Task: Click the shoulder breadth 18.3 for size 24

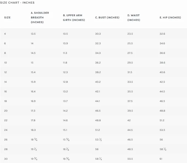Action: [33, 130]
